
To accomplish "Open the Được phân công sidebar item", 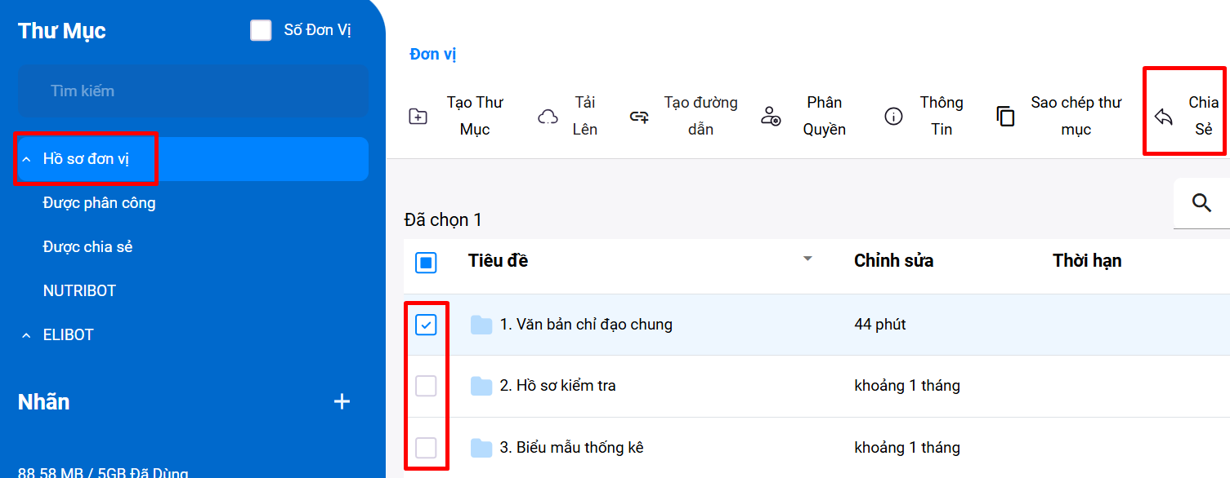I will (99, 203).
